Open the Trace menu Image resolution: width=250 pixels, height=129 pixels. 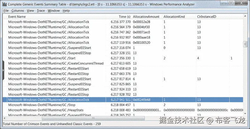pyautogui.click(x=41, y=11)
